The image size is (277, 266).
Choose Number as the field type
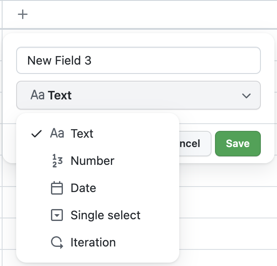[92, 161]
